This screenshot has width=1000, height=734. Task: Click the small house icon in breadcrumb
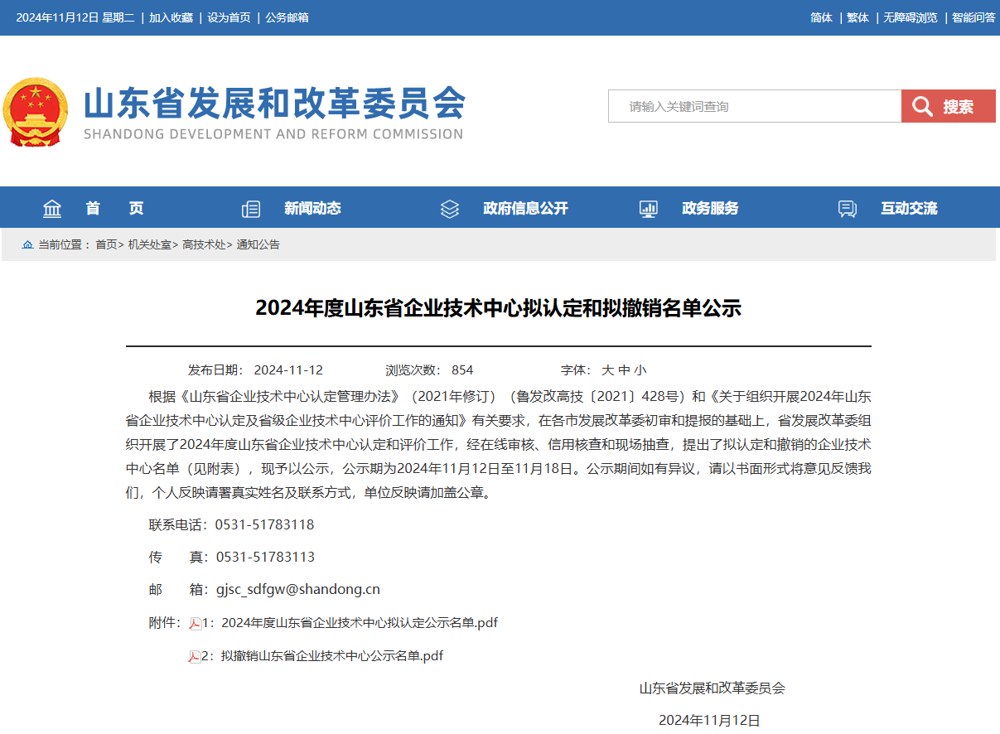27,244
